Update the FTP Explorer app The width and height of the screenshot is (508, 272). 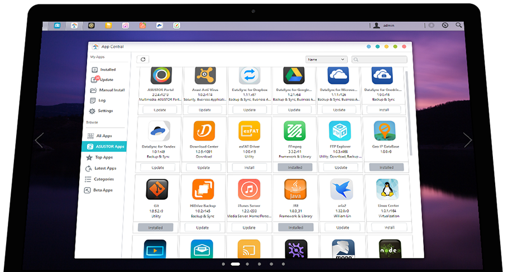coord(341,168)
